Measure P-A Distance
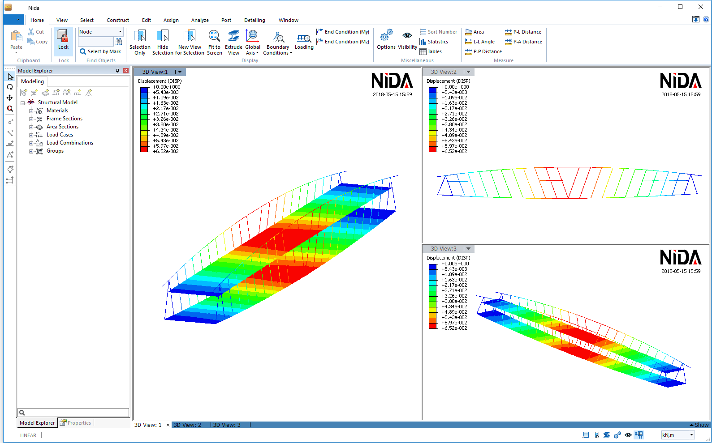This screenshot has height=443, width=712. [x=523, y=42]
